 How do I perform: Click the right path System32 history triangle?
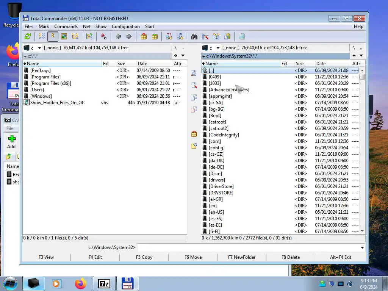(203, 56)
